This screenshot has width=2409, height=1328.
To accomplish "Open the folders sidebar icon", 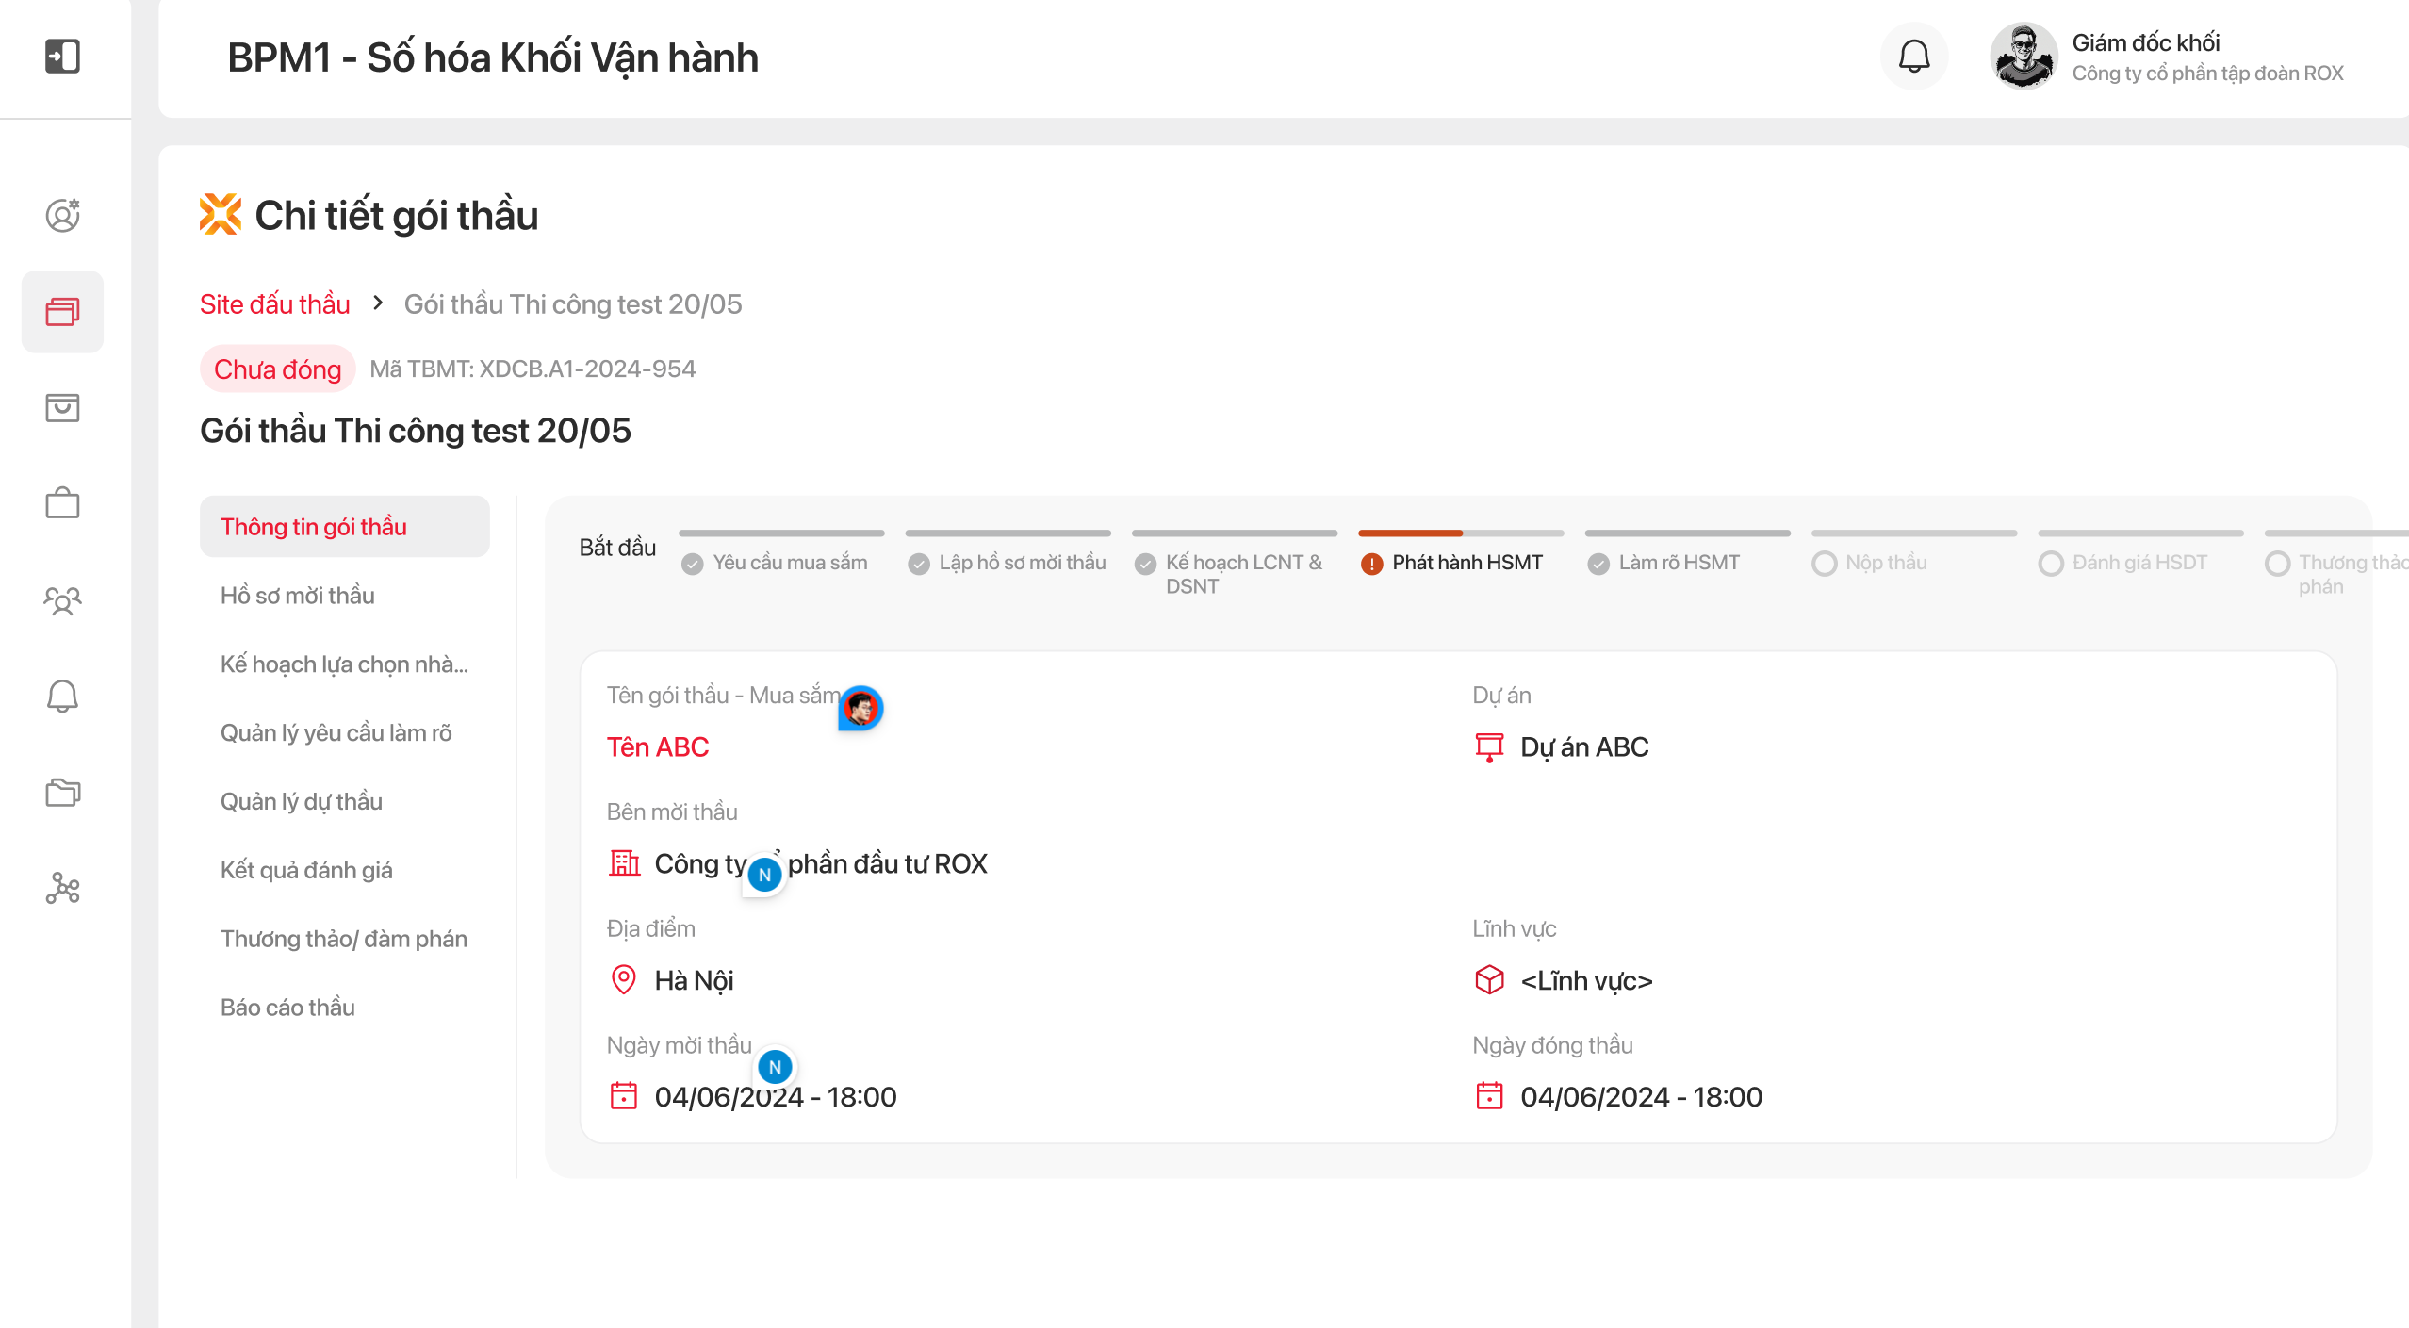I will [x=62, y=792].
